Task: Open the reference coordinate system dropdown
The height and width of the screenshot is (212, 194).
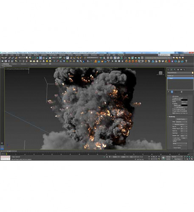Action: point(55,58)
